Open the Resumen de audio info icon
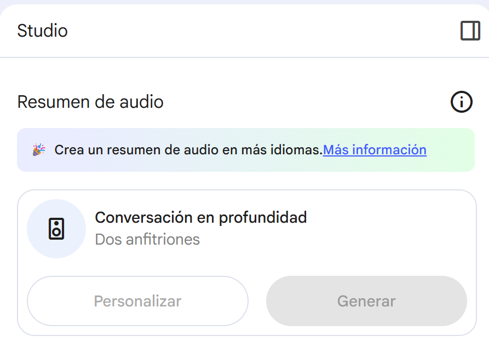This screenshot has width=489, height=342. click(461, 102)
